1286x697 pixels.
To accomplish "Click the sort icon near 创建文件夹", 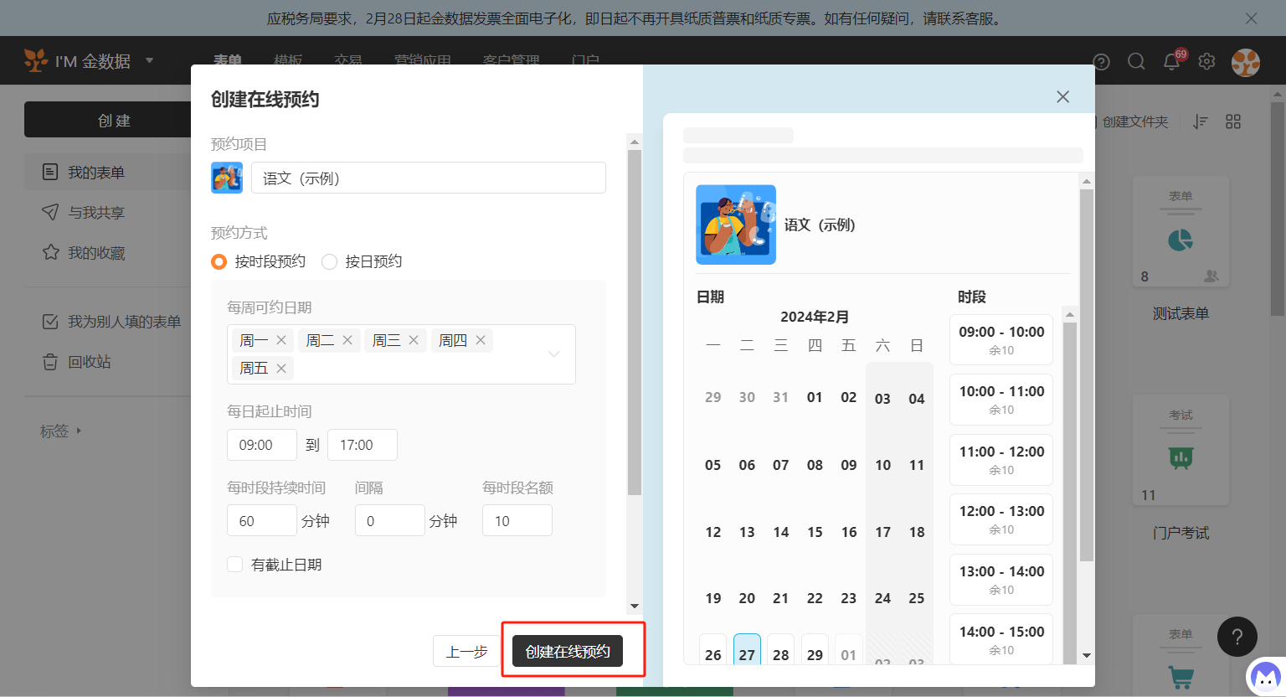I will click(1201, 121).
